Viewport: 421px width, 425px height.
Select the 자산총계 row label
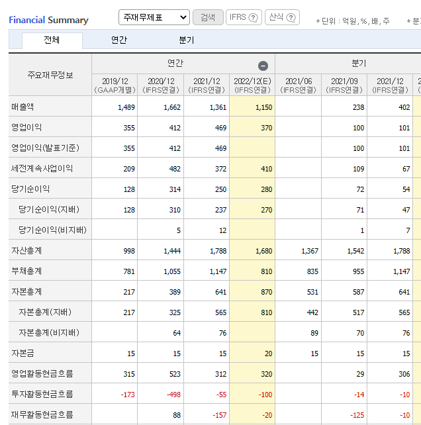tap(26, 250)
